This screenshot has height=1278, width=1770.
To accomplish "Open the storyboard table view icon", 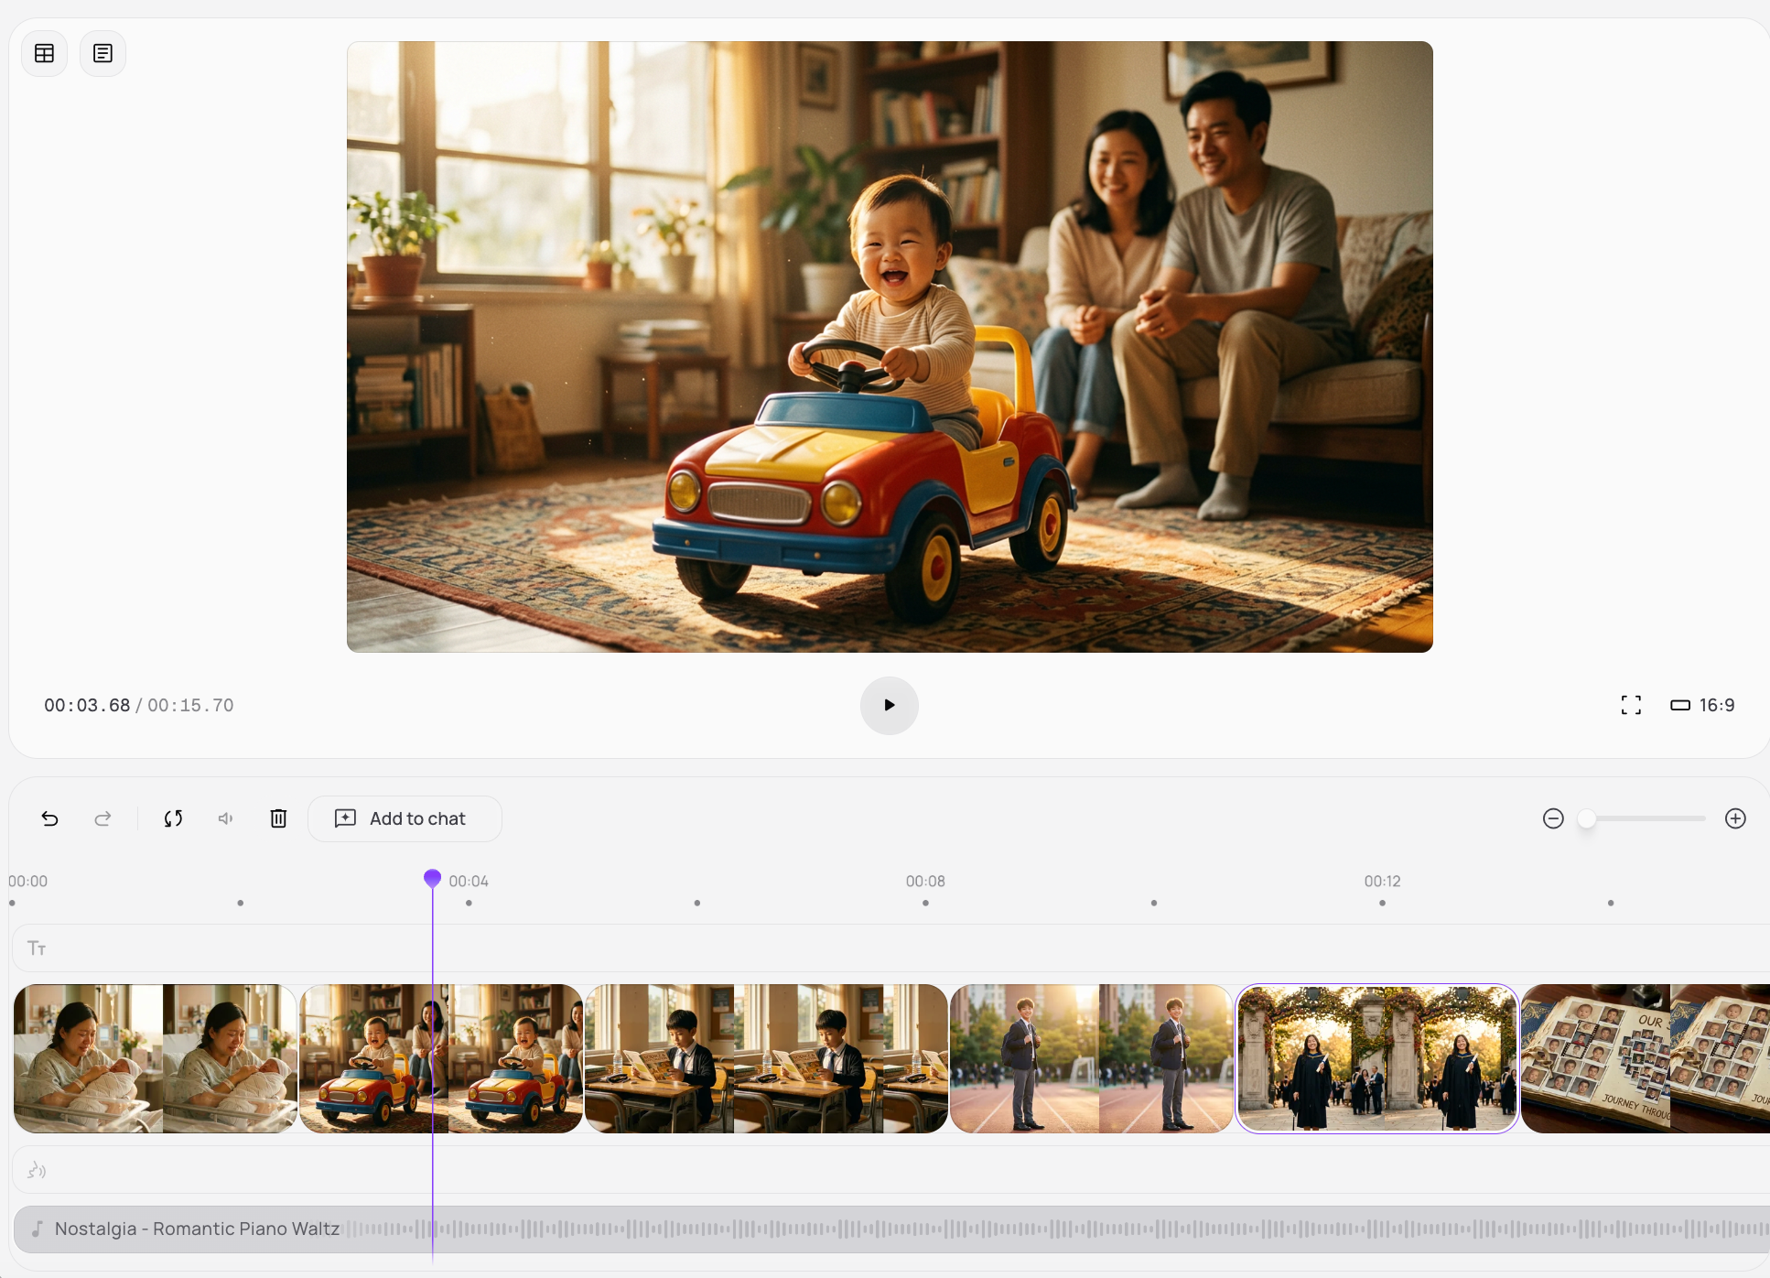I will click(44, 53).
